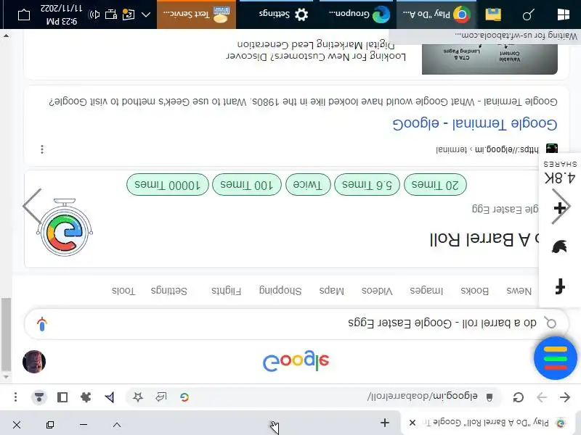
Task: Open the Tools option under search bar
Action: [x=123, y=291]
